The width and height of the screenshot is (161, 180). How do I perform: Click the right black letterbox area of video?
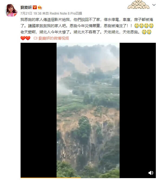tap(138, 110)
